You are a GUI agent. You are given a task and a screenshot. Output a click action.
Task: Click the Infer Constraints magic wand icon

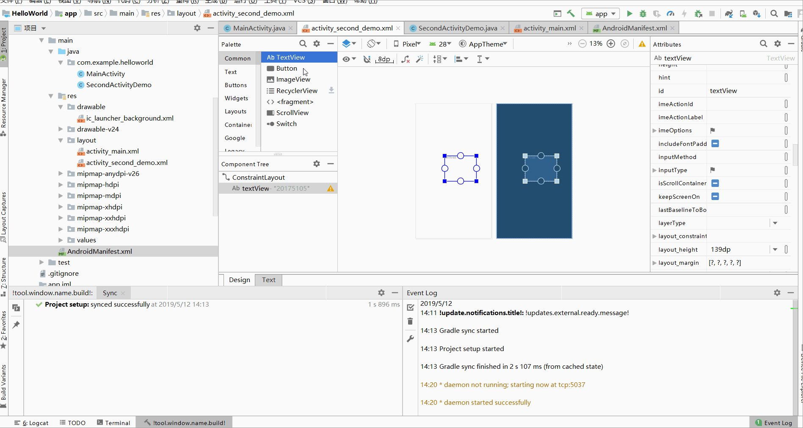pos(419,59)
